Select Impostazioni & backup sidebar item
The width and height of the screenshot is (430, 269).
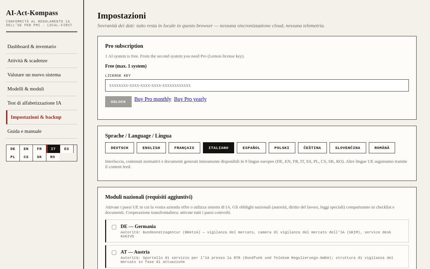point(42,117)
